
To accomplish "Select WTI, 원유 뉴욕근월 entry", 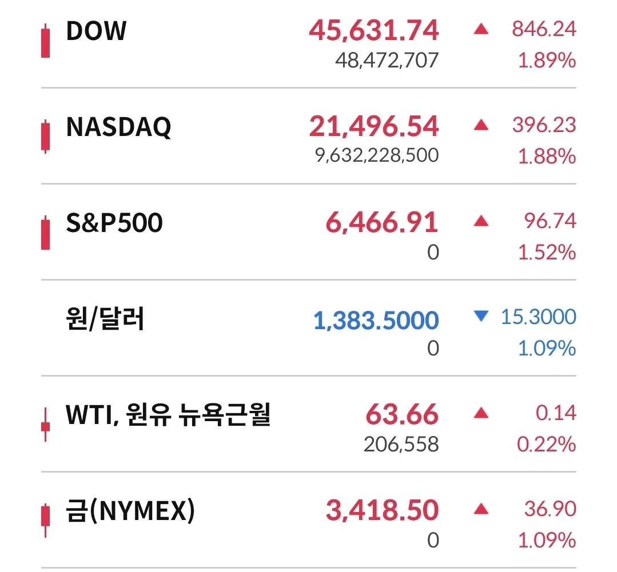I will point(168,415).
